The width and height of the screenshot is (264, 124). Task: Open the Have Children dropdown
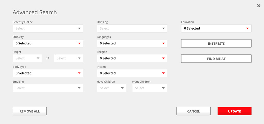(x=111, y=88)
